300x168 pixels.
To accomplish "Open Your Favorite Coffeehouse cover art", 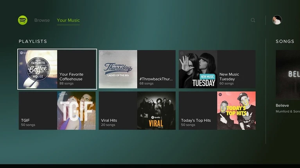I will pyautogui.click(x=38, y=69).
